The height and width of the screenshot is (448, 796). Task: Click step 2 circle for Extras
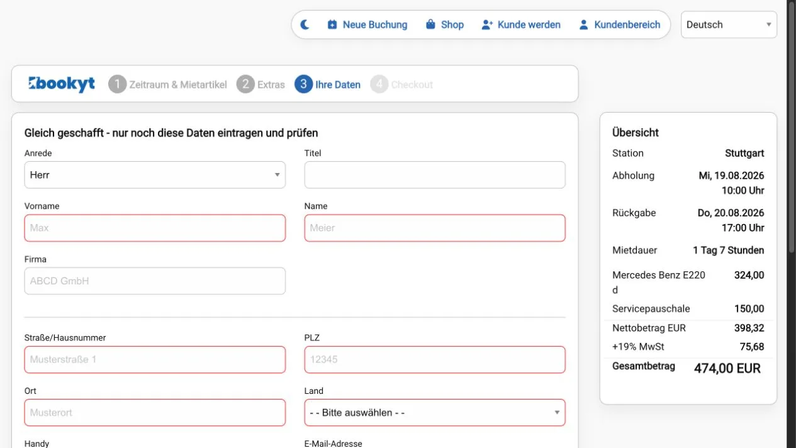[245, 84]
